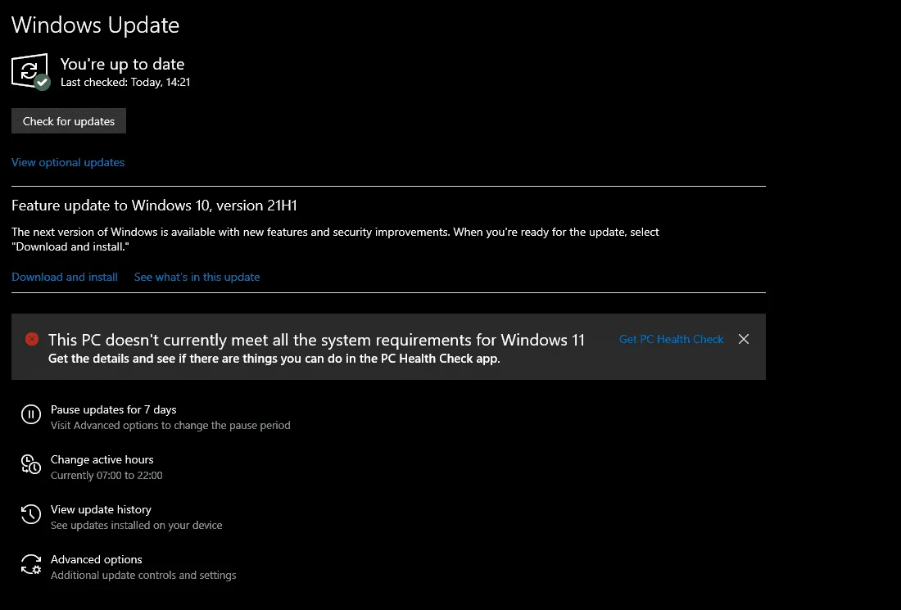
Task: Click Feature update to Windows 10, version 21H1 heading
Action: (x=154, y=206)
